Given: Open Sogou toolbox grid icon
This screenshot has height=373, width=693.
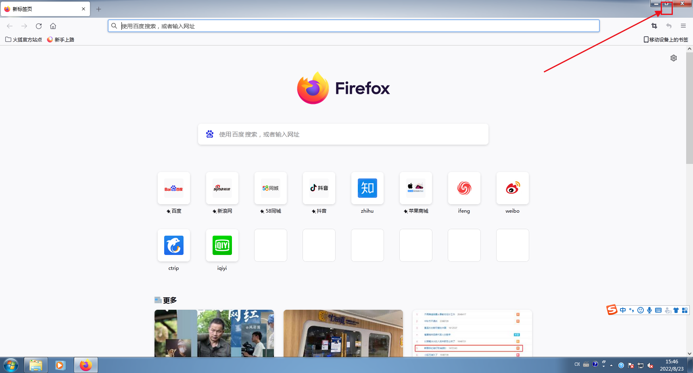Looking at the screenshot, I should [x=685, y=310].
